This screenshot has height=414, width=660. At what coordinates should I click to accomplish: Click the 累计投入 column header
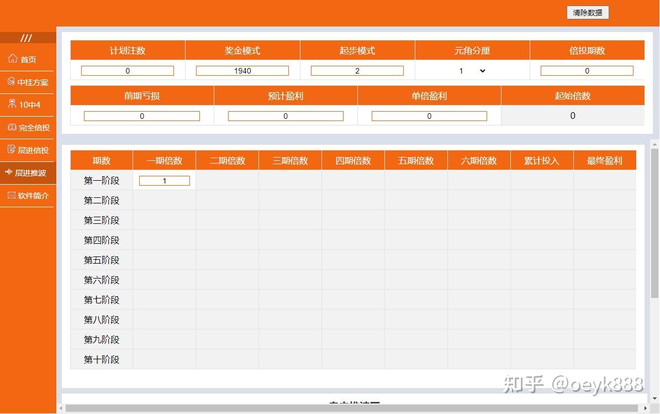point(542,160)
